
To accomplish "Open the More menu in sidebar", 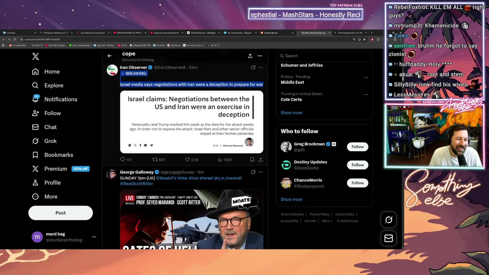I will click(45, 197).
